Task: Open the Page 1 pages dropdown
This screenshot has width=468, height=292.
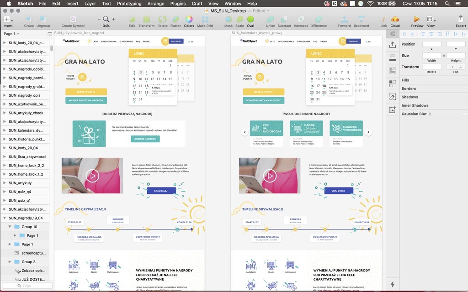Action: [11, 34]
